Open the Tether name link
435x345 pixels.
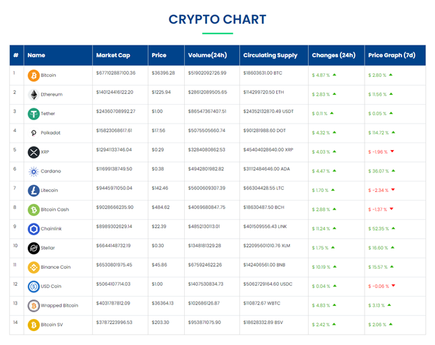pyautogui.click(x=47, y=114)
